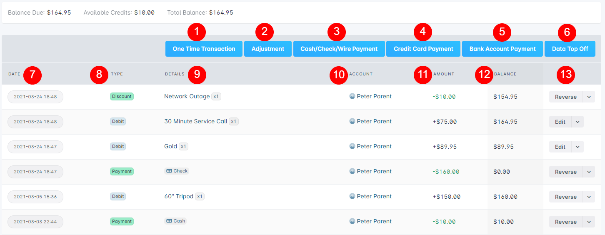Click the Date column header
This screenshot has width=605, height=235.
(x=14, y=74)
